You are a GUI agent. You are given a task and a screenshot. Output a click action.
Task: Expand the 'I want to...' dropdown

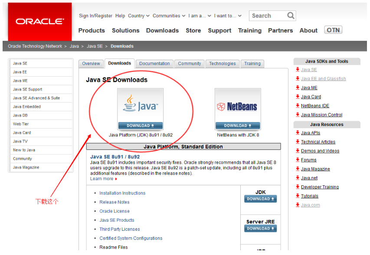[228, 16]
